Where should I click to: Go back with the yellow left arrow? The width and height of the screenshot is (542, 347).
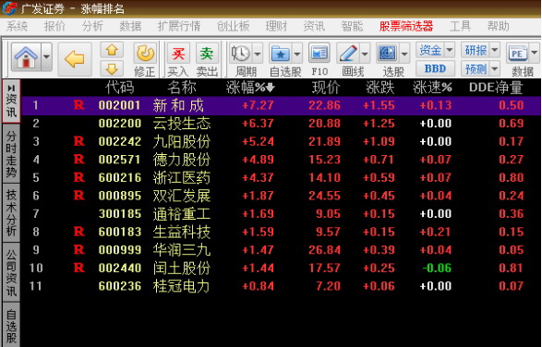[75, 59]
